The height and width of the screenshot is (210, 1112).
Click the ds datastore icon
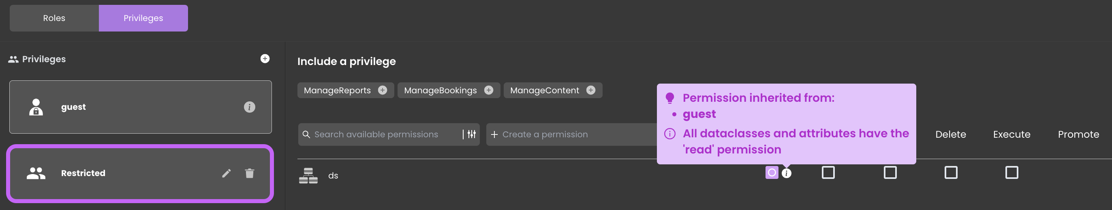tap(308, 176)
